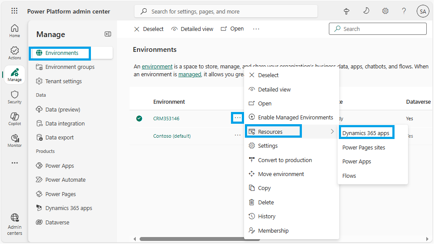This screenshot has width=435, height=244.
Task: Open the settings gear in header
Action: coord(385,11)
